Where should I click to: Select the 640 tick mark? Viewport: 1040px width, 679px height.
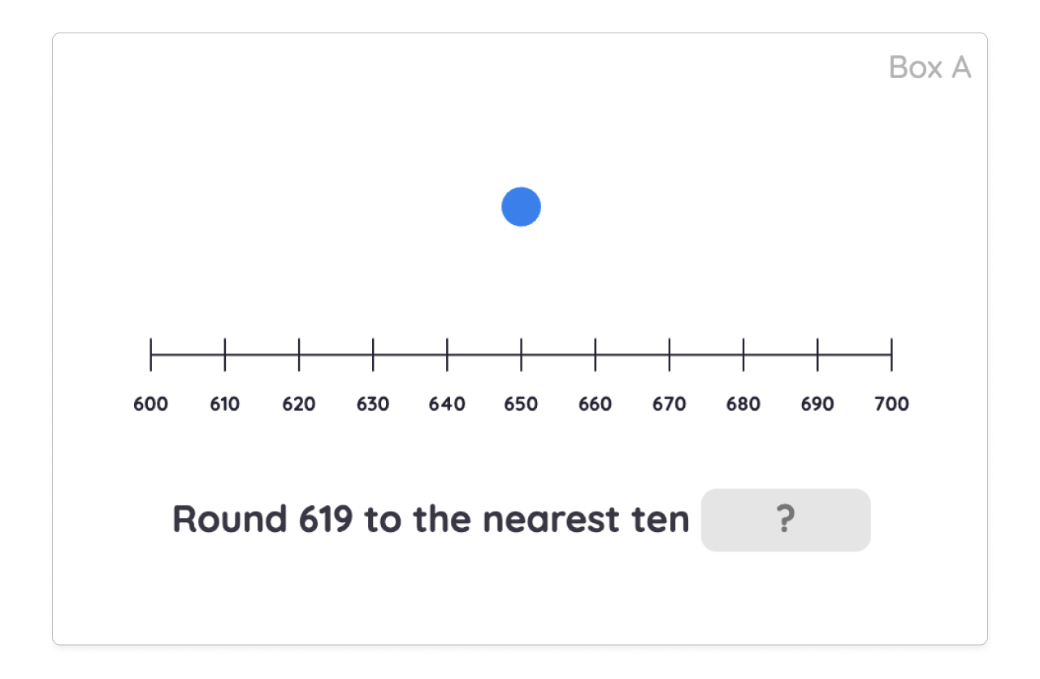[x=447, y=354]
